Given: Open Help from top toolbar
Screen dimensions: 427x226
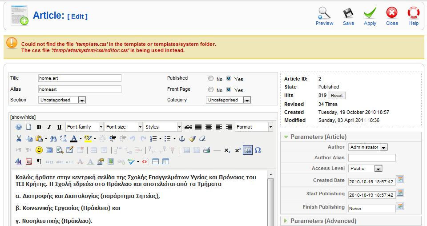Looking at the screenshot, I should [x=414, y=16].
